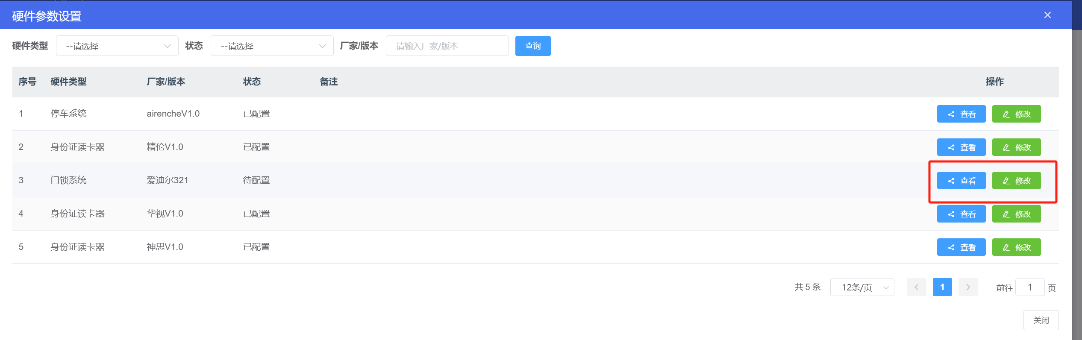Select the 停车系统 cell

tap(68, 114)
